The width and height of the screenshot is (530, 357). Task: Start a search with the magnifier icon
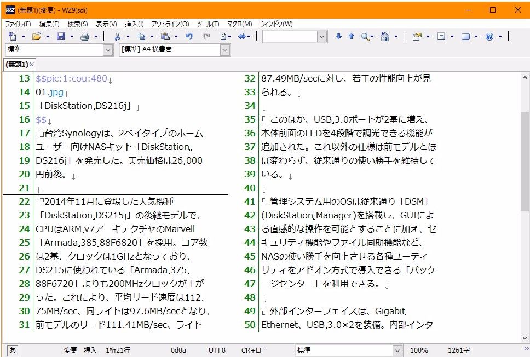tap(366, 36)
